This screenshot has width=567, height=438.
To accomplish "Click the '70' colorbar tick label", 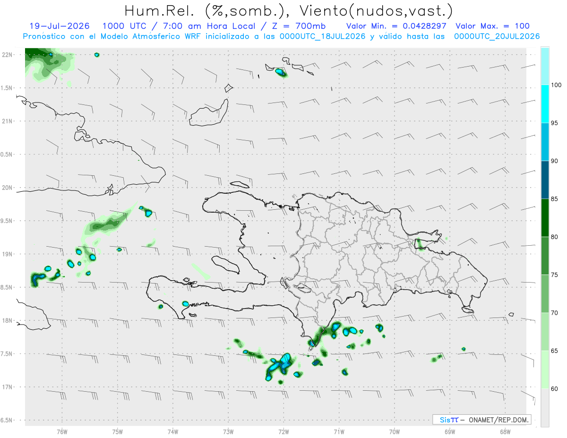I will pos(555,312).
